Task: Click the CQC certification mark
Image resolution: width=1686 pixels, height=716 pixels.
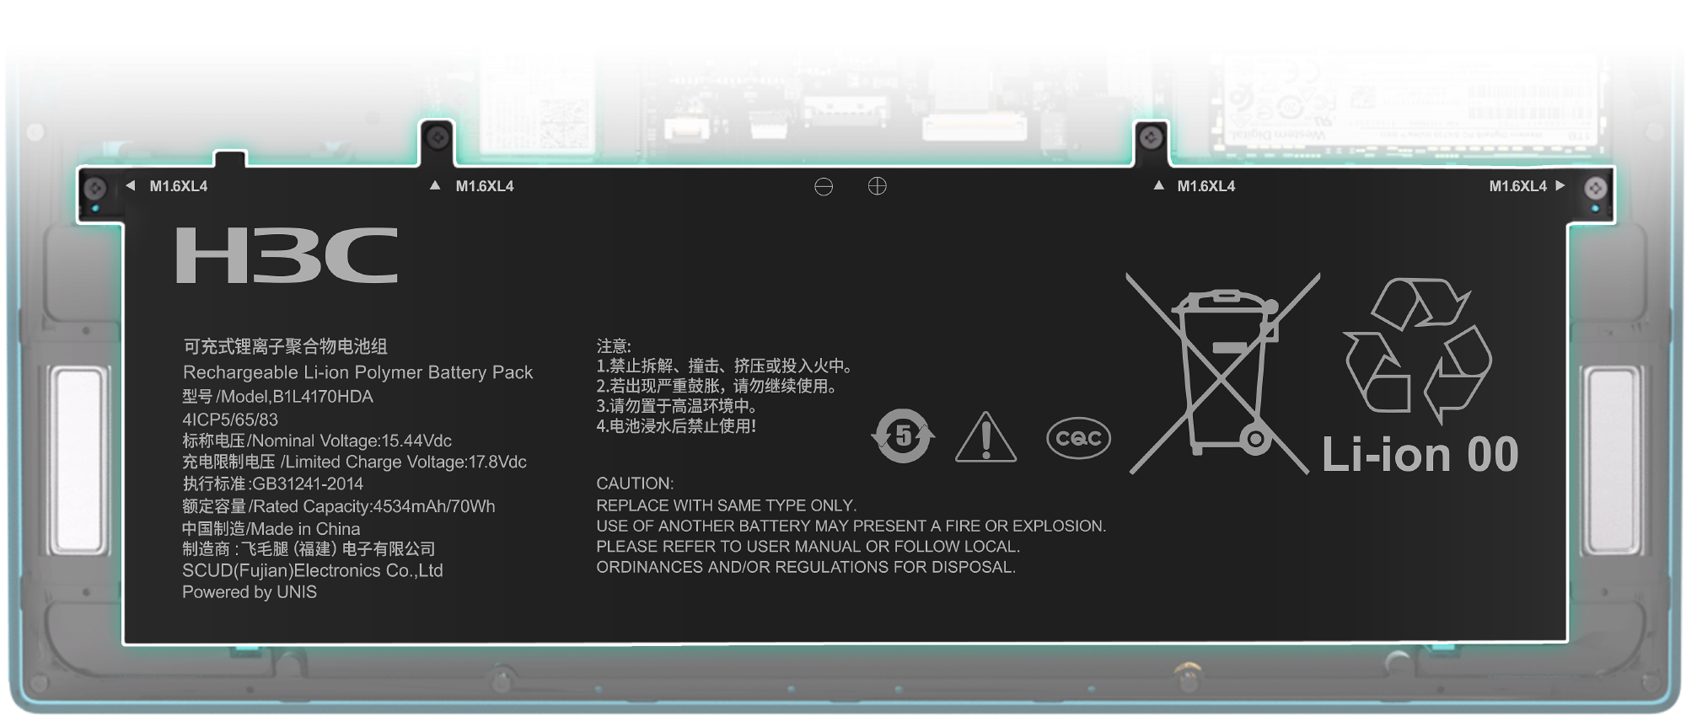Action: pyautogui.click(x=1078, y=438)
